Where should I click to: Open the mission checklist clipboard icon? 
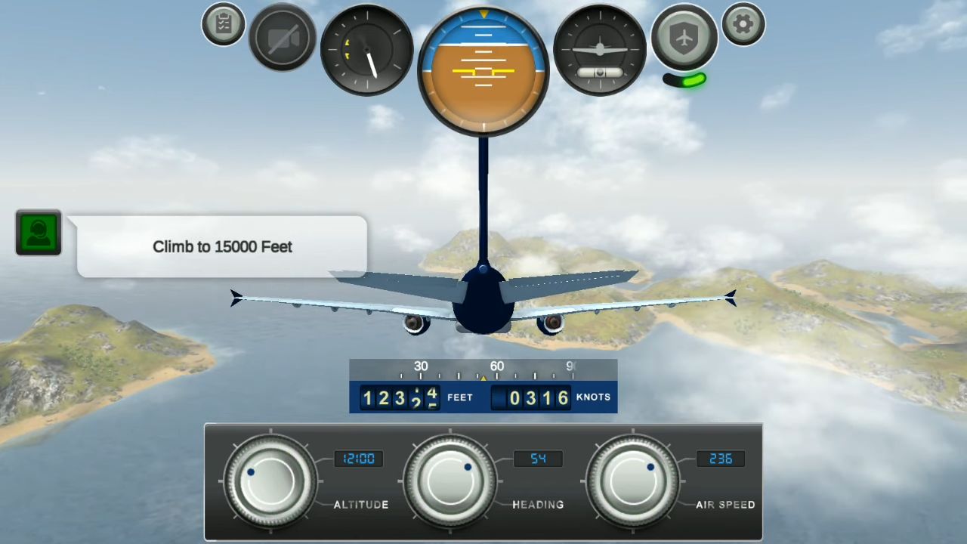223,24
